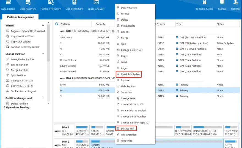Click the sidebar scroll-up arrow
This screenshot has width=242, height=148.
pyautogui.click(x=49, y=23)
